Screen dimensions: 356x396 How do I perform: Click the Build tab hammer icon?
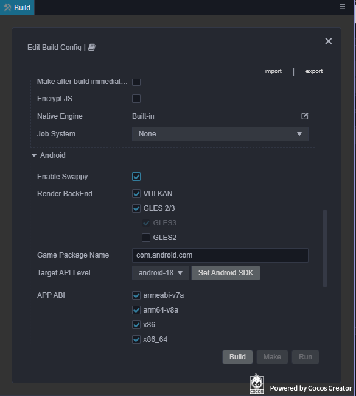pyautogui.click(x=7, y=7)
